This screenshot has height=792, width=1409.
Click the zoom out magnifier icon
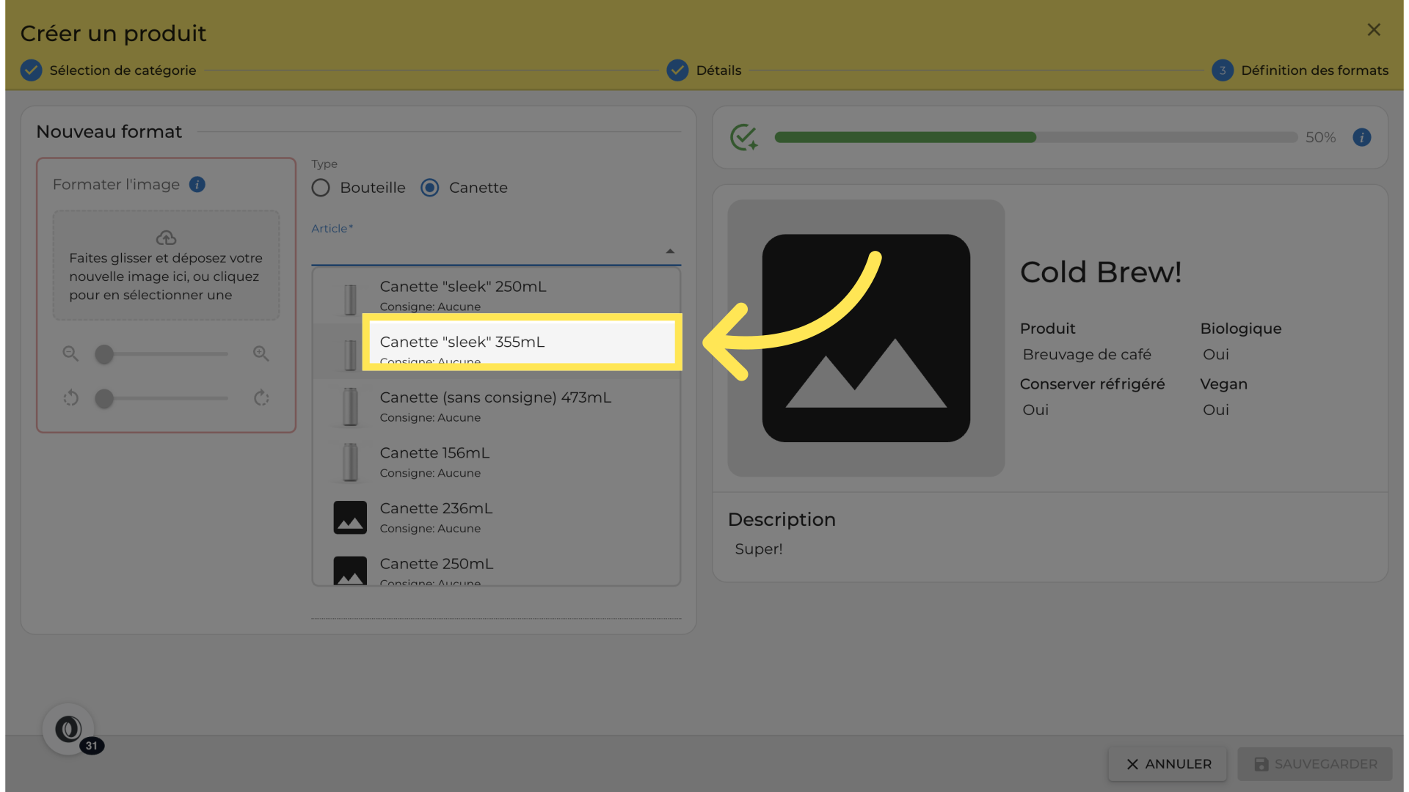coord(70,353)
